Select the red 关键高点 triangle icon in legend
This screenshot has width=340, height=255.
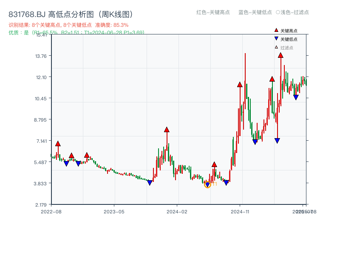tap(276, 31)
